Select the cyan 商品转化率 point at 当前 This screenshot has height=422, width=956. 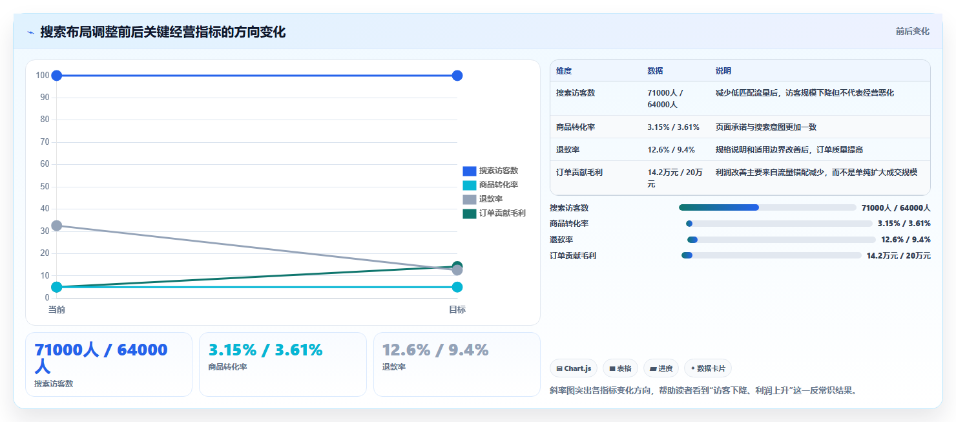pos(57,287)
